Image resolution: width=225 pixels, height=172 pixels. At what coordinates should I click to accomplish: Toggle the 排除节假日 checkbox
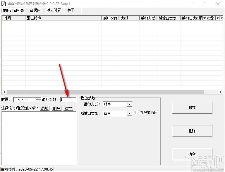click(137, 112)
